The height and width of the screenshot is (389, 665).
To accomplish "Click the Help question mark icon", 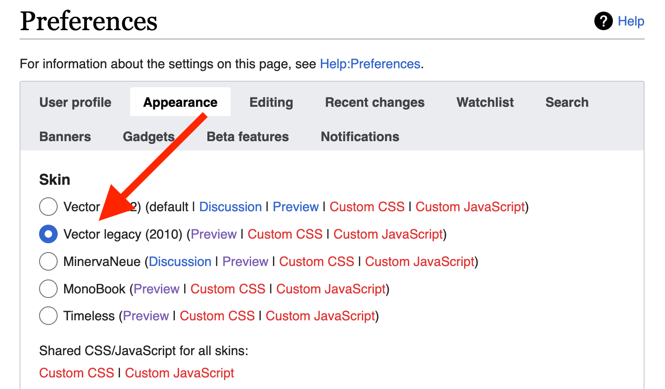I will tap(604, 21).
